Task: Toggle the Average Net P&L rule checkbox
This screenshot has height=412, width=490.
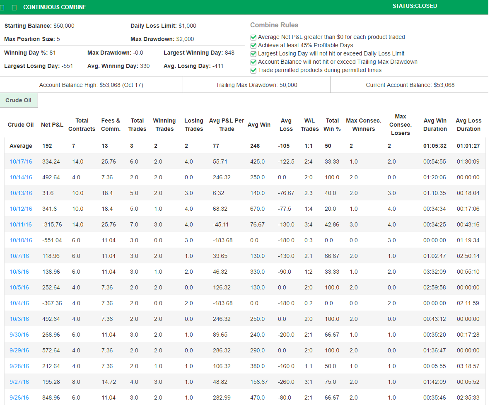Action: point(253,37)
